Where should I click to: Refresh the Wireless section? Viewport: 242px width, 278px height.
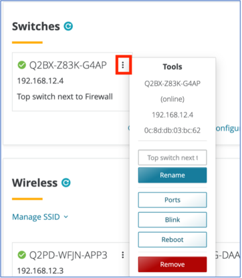click(x=66, y=183)
